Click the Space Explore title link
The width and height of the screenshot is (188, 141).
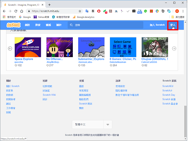24,59
